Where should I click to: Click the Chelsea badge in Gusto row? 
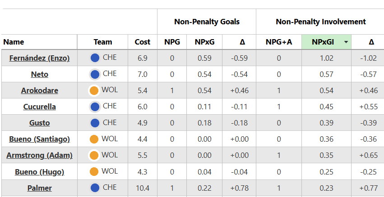95,123
